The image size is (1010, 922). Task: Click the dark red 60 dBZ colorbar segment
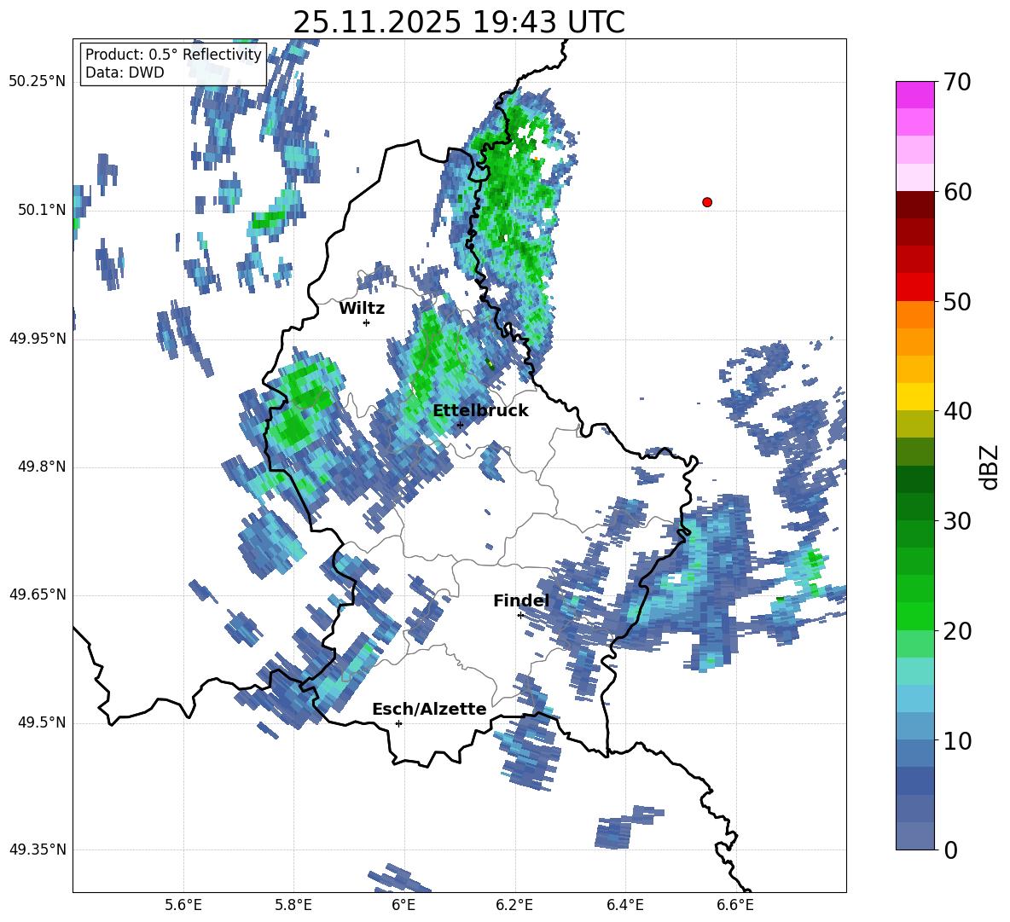click(914, 205)
